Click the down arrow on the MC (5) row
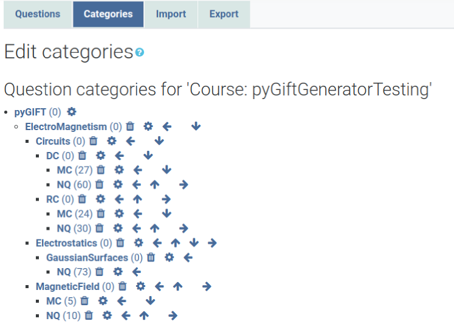 [151, 301]
